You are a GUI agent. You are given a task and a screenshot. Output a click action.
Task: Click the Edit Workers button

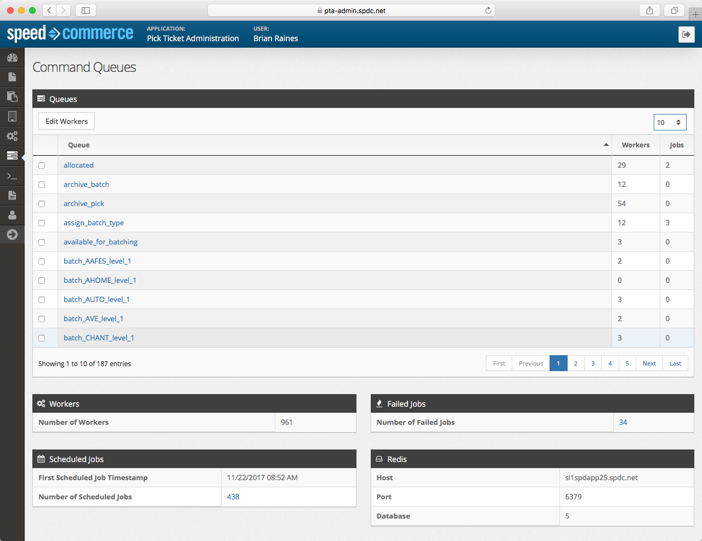[66, 121]
